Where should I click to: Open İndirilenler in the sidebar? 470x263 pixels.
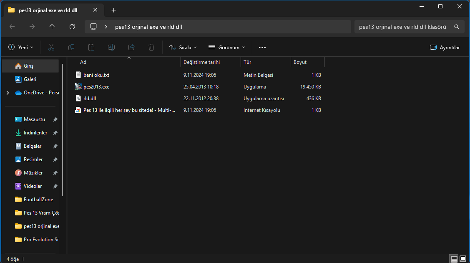point(30,133)
